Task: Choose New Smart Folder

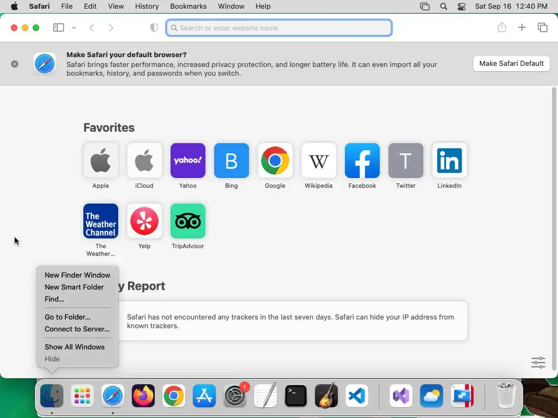Action: pos(77,287)
